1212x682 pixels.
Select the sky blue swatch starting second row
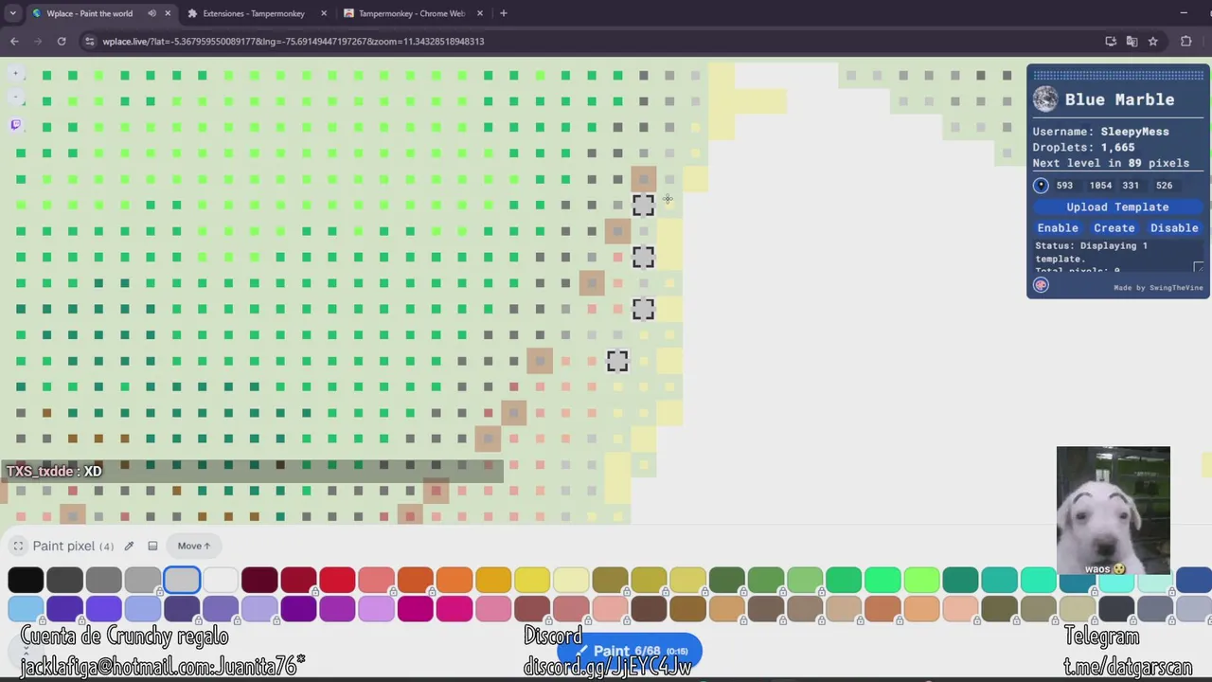(x=26, y=609)
